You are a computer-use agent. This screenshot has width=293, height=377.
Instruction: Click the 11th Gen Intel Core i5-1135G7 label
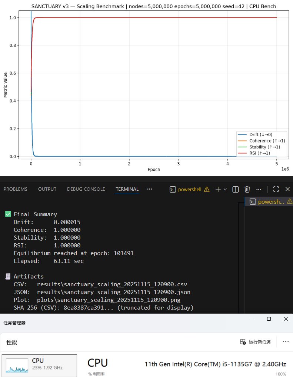[x=215, y=364]
